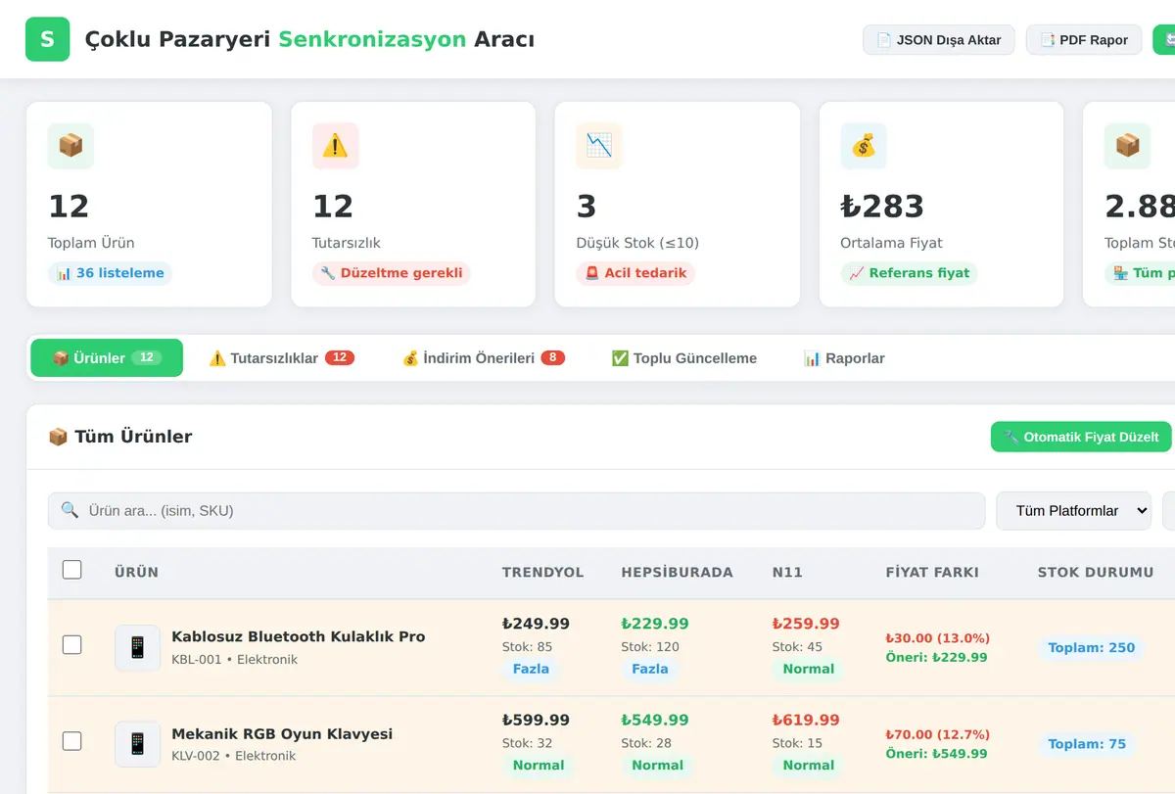The width and height of the screenshot is (1175, 794).
Task: Switch to the Ürünler tab
Action: point(107,358)
